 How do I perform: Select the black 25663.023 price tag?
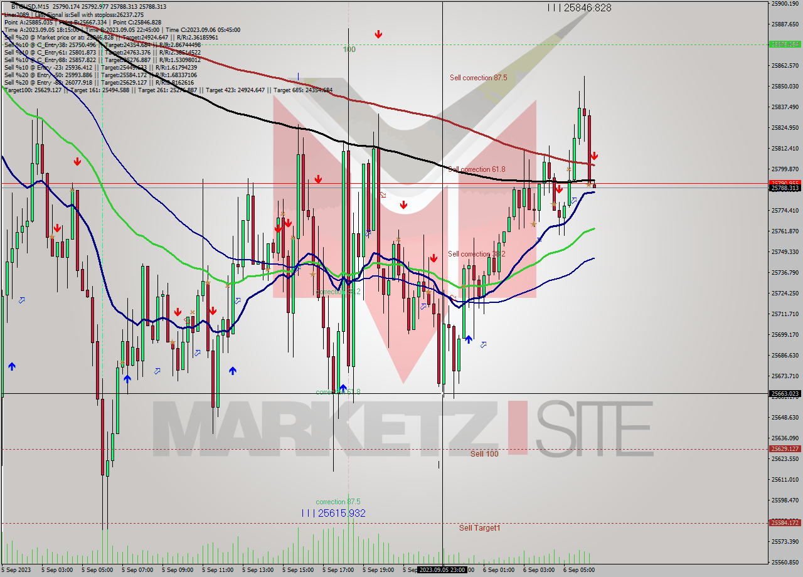(x=785, y=394)
